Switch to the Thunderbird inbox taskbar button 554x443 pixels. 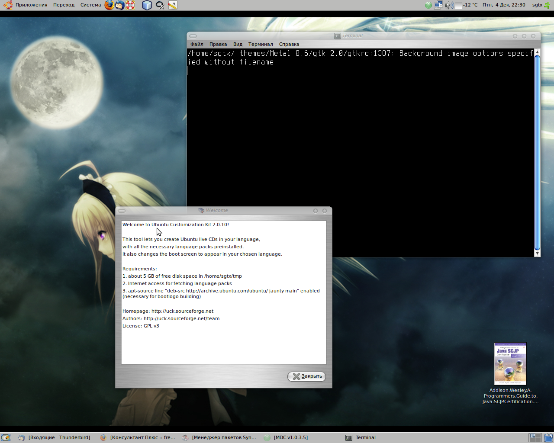pyautogui.click(x=55, y=438)
